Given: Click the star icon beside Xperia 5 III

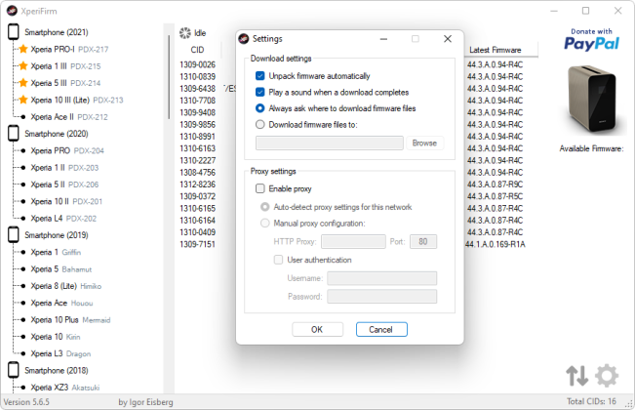Looking at the screenshot, I should 23,83.
